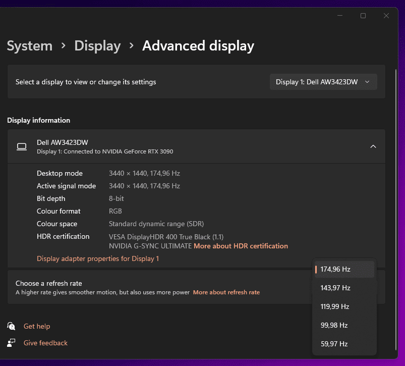Click the Advanced display page title
Screen dimensions: 405x366
pos(198,46)
